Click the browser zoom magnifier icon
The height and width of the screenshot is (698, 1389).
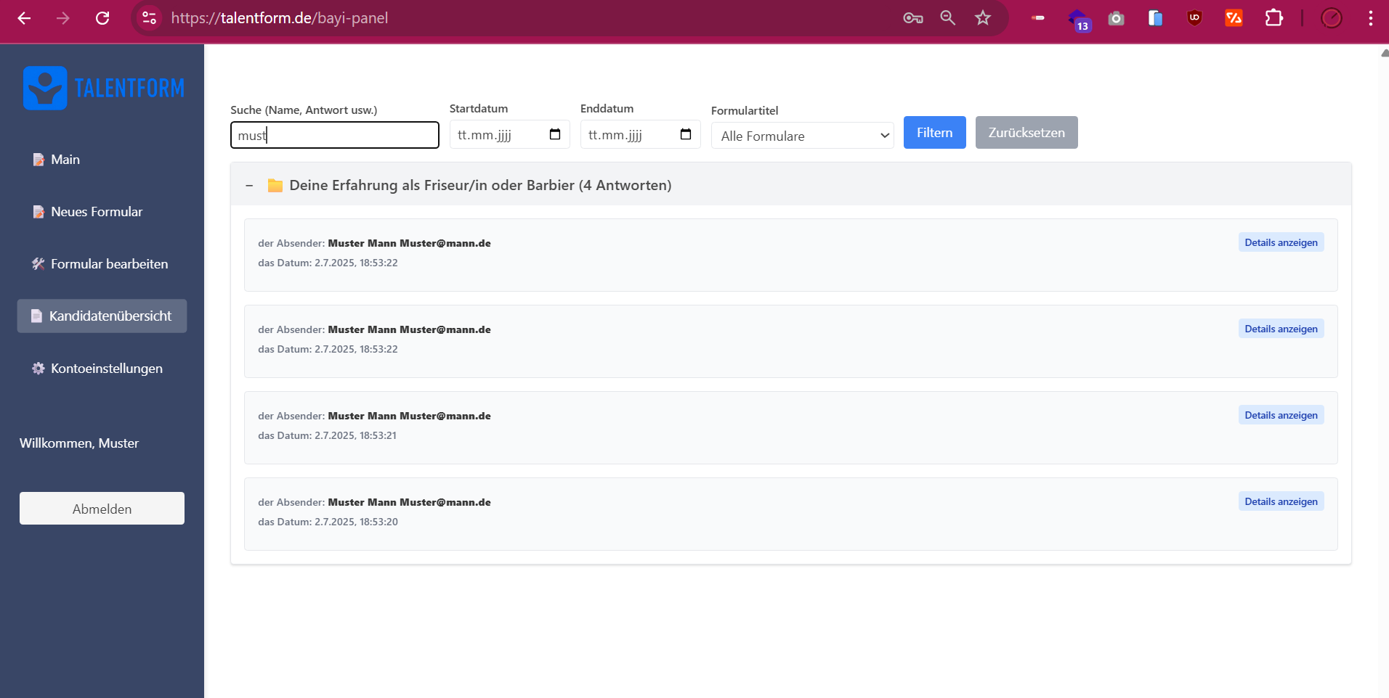[x=947, y=18]
